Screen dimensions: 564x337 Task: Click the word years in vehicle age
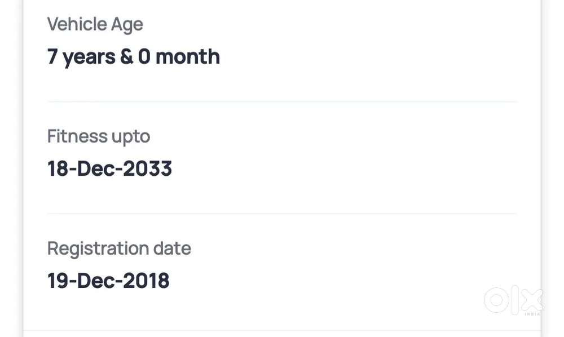point(89,57)
